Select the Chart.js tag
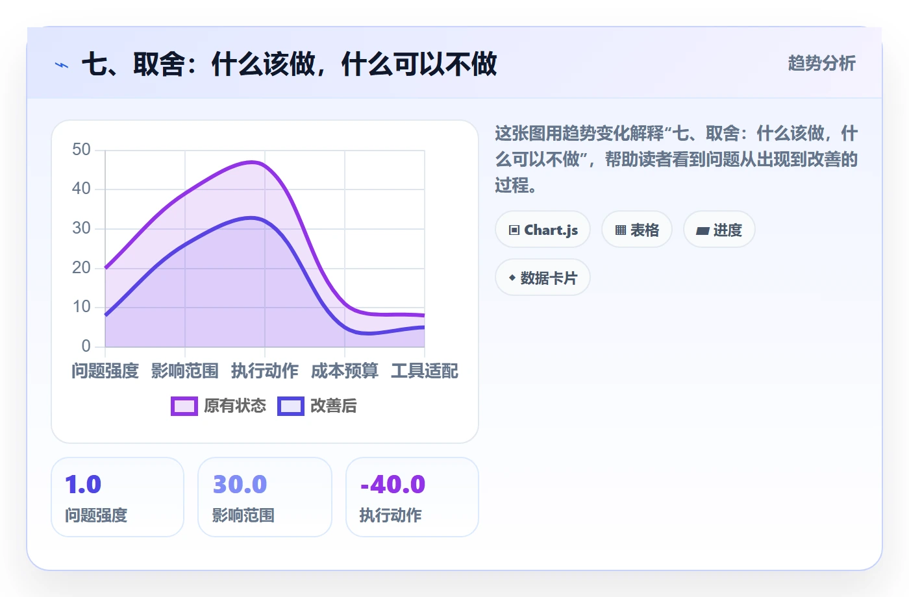 point(543,230)
